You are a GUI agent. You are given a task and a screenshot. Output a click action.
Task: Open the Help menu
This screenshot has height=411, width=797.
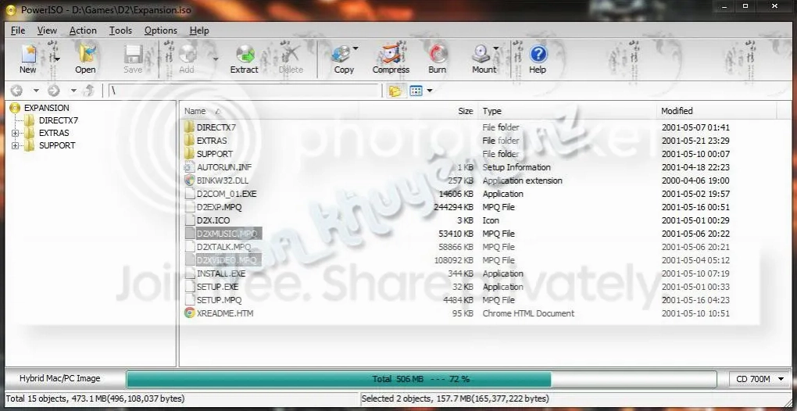coord(199,30)
